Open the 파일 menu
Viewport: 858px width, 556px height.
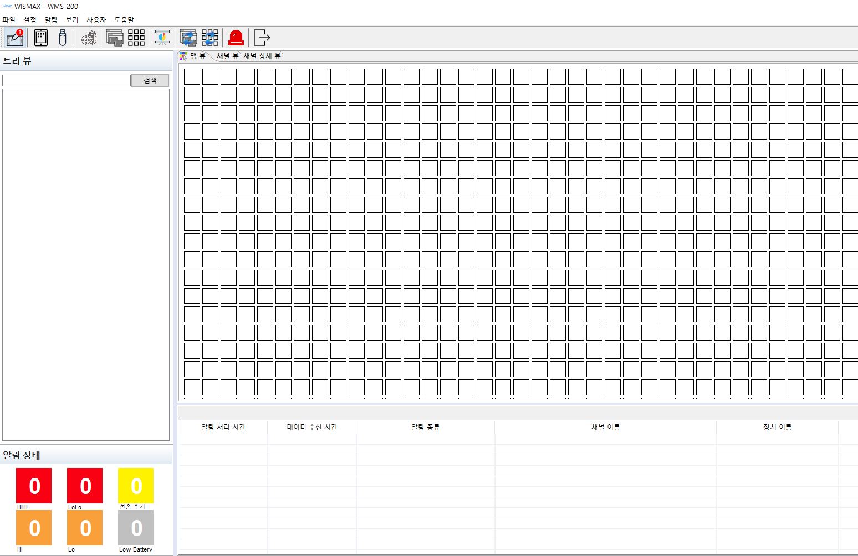pos(9,20)
